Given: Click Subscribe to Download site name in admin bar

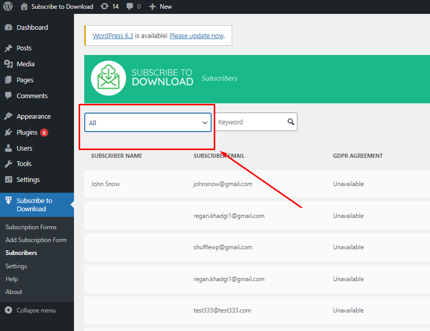Looking at the screenshot, I should [62, 7].
